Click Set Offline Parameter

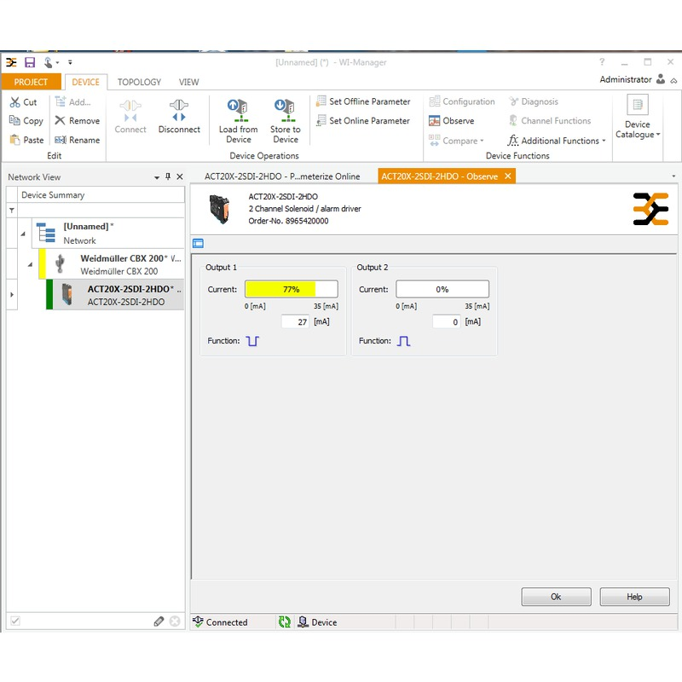point(363,101)
